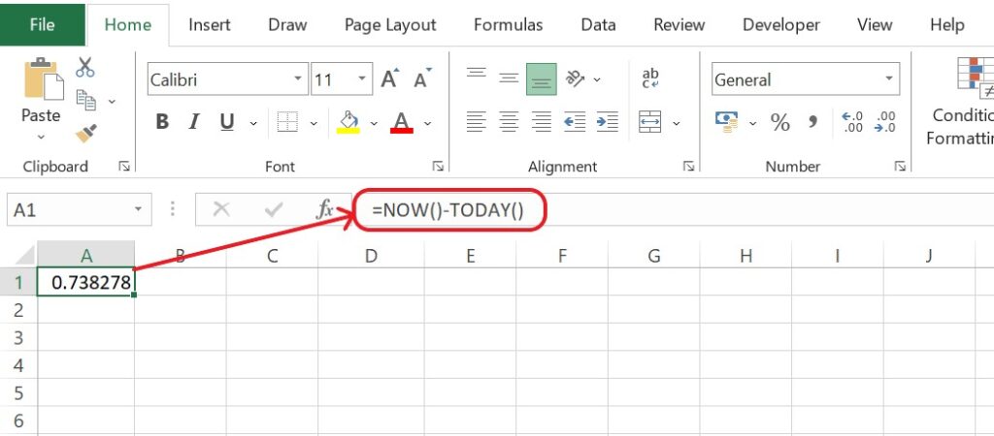This screenshot has height=436, width=994.
Task: Apply the yellow Fill Color swatch
Action: (348, 122)
